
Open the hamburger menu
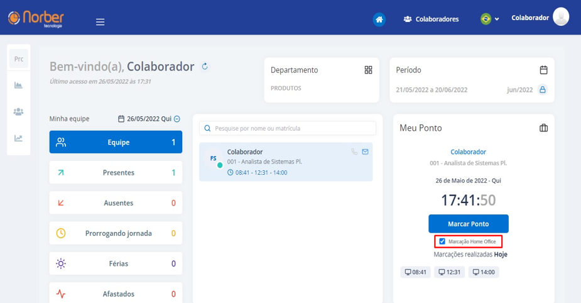(100, 22)
